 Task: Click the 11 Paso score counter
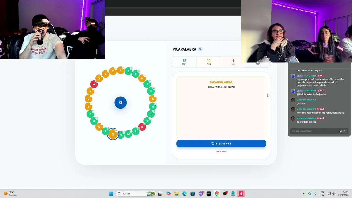coord(209,62)
